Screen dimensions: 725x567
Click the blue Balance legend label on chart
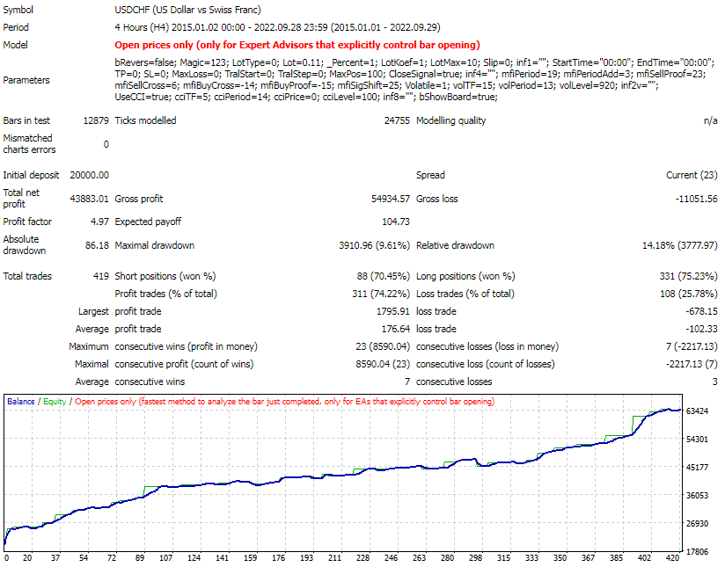pos(21,402)
